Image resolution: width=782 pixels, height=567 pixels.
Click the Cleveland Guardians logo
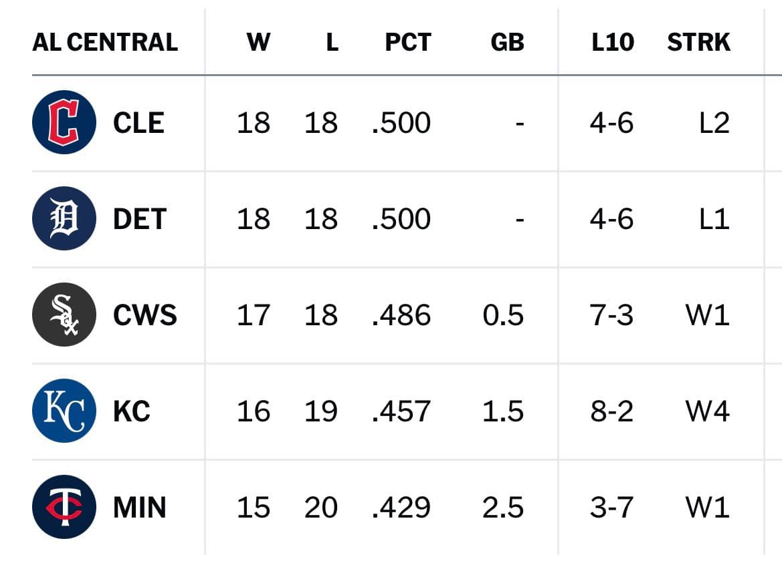point(64,122)
